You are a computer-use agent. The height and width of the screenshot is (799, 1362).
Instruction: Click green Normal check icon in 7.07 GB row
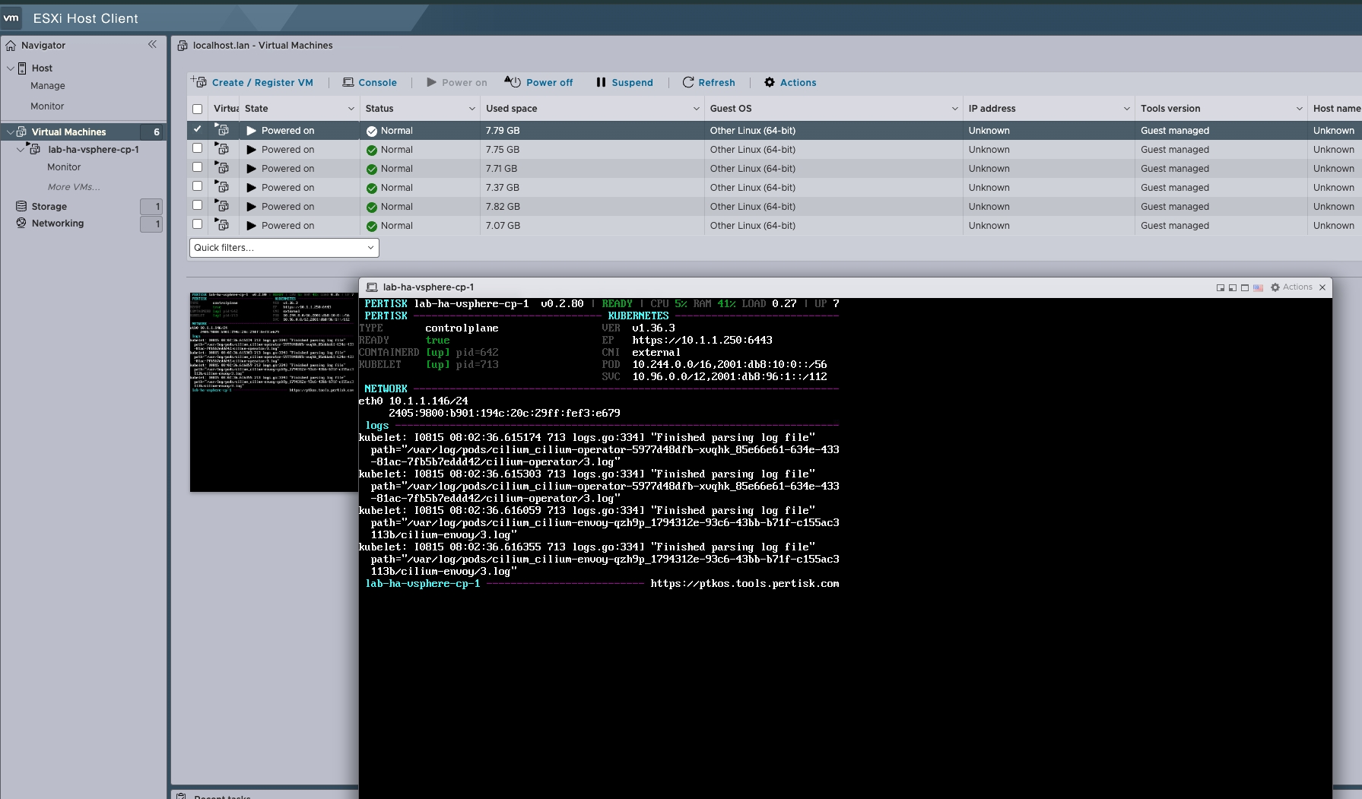(x=372, y=227)
